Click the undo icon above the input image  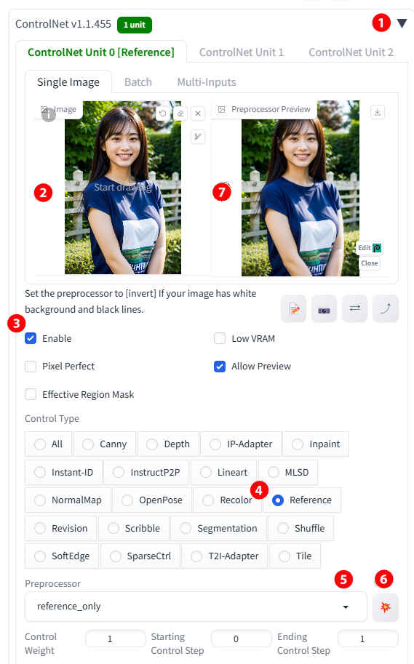click(x=163, y=113)
